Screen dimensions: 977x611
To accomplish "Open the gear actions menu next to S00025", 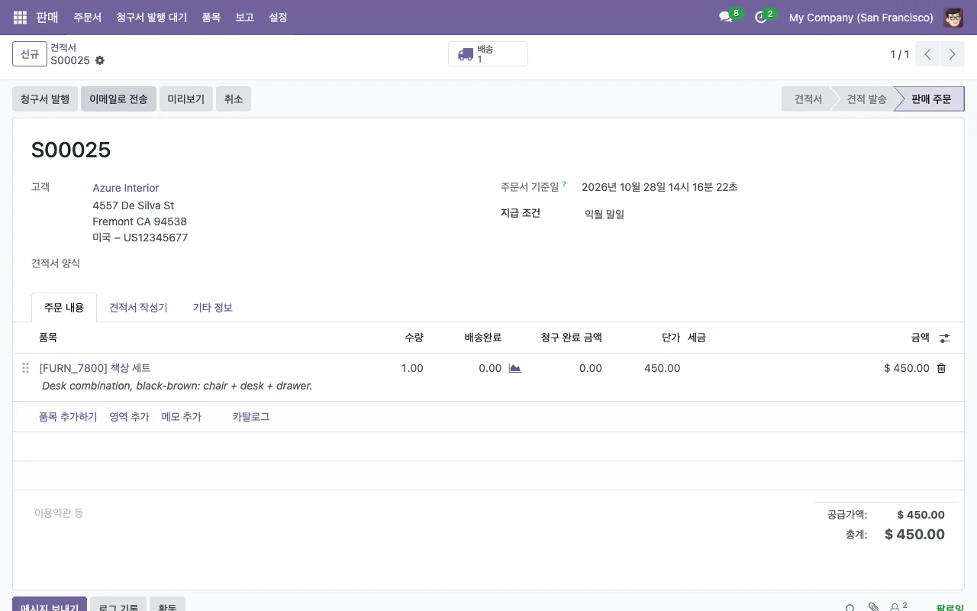I will click(x=99, y=60).
